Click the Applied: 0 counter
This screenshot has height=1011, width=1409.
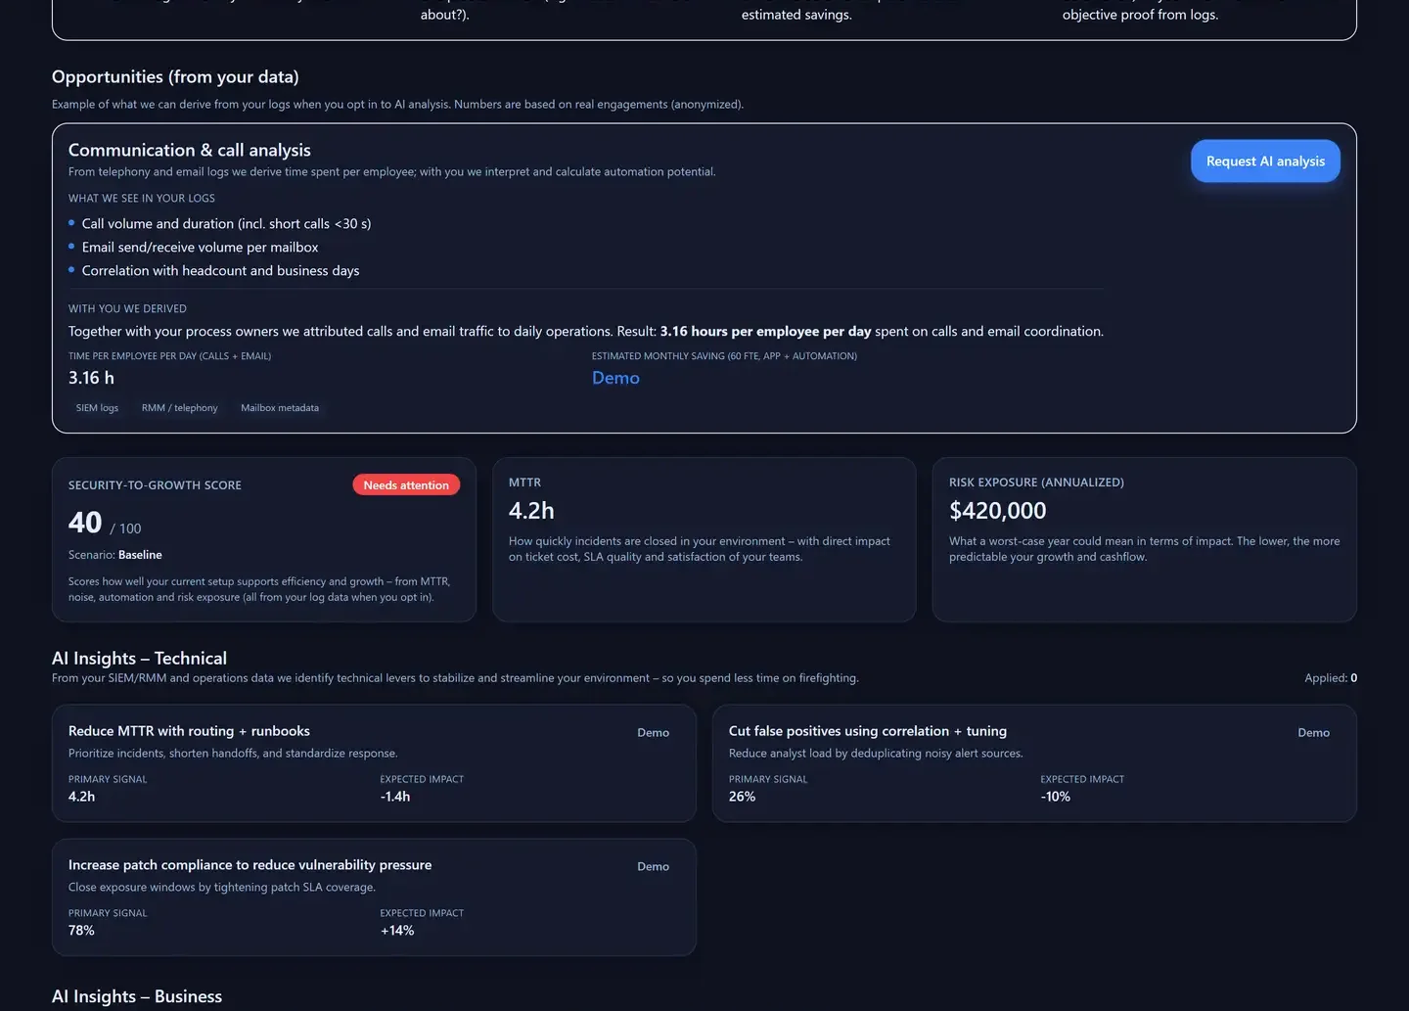coord(1330,678)
